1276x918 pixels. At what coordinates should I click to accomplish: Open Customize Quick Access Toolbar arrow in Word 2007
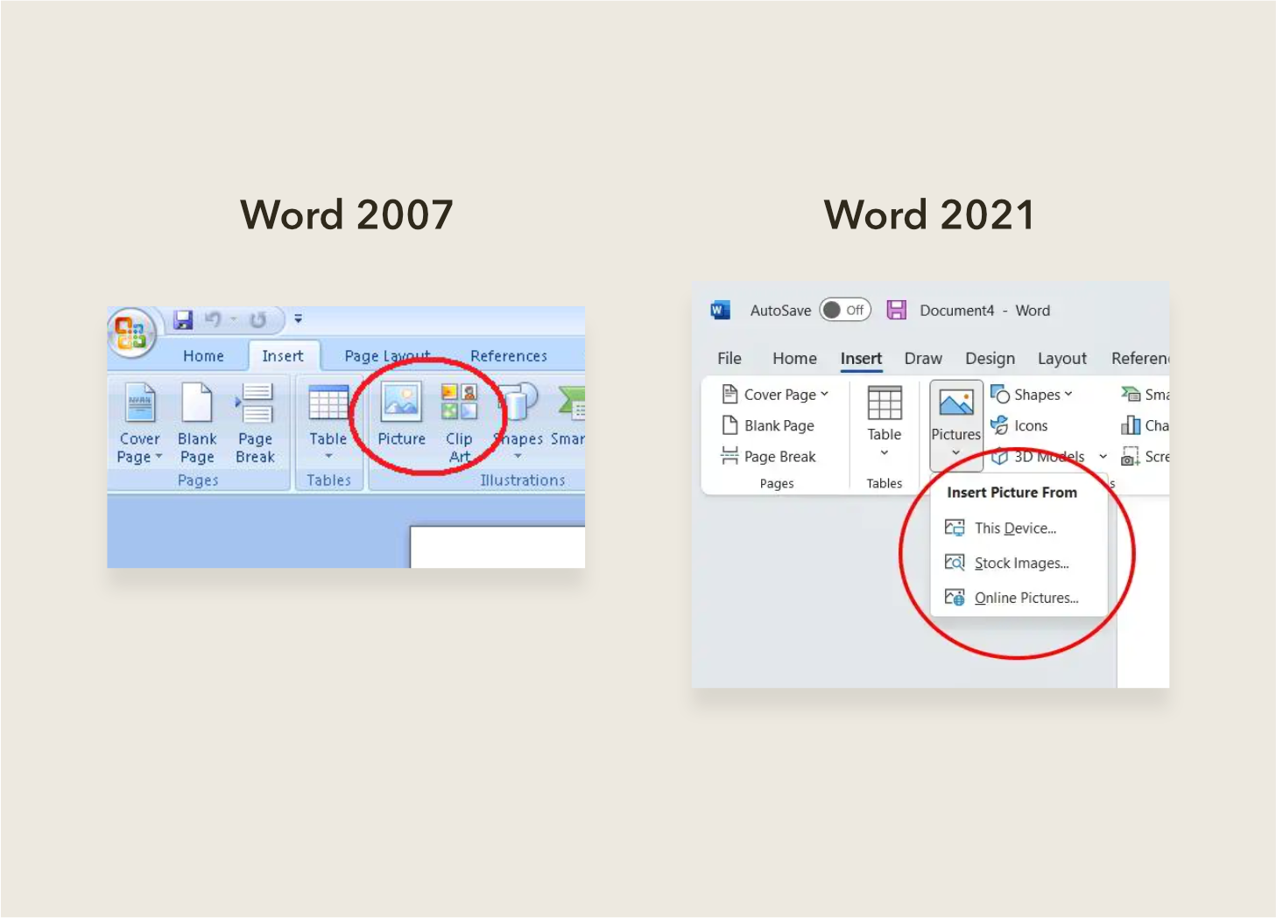coord(298,319)
